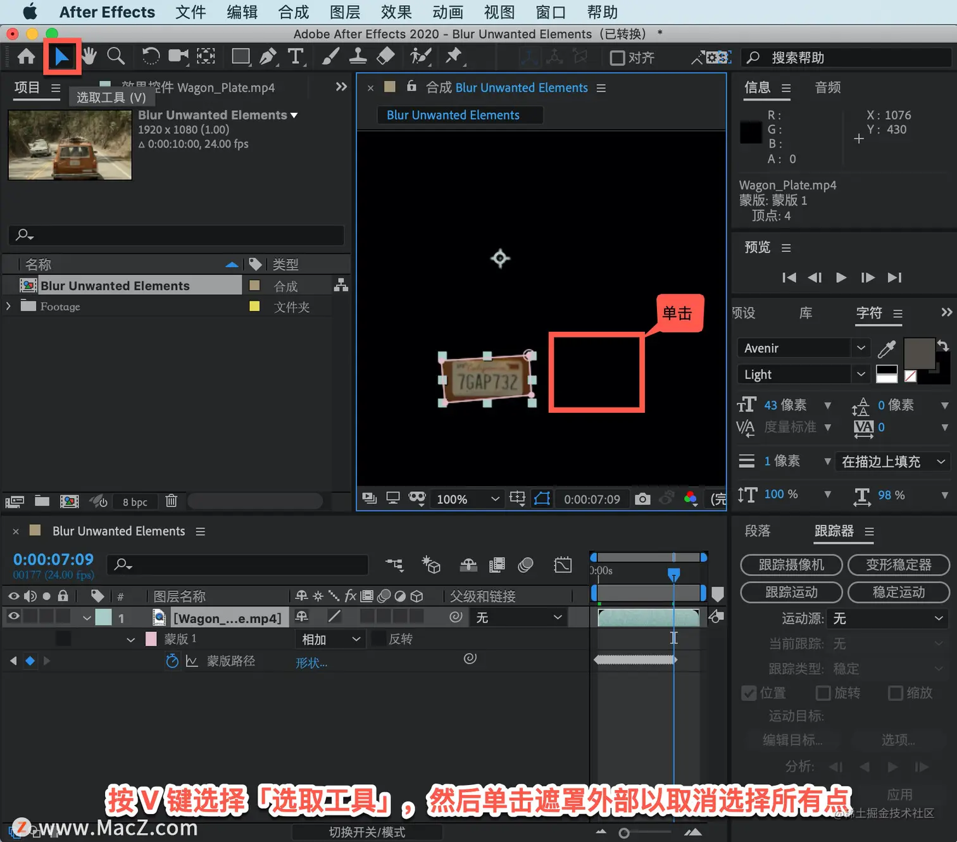This screenshot has width=957, height=842.
Task: Create new composition icon in Project panel
Action: pyautogui.click(x=69, y=501)
